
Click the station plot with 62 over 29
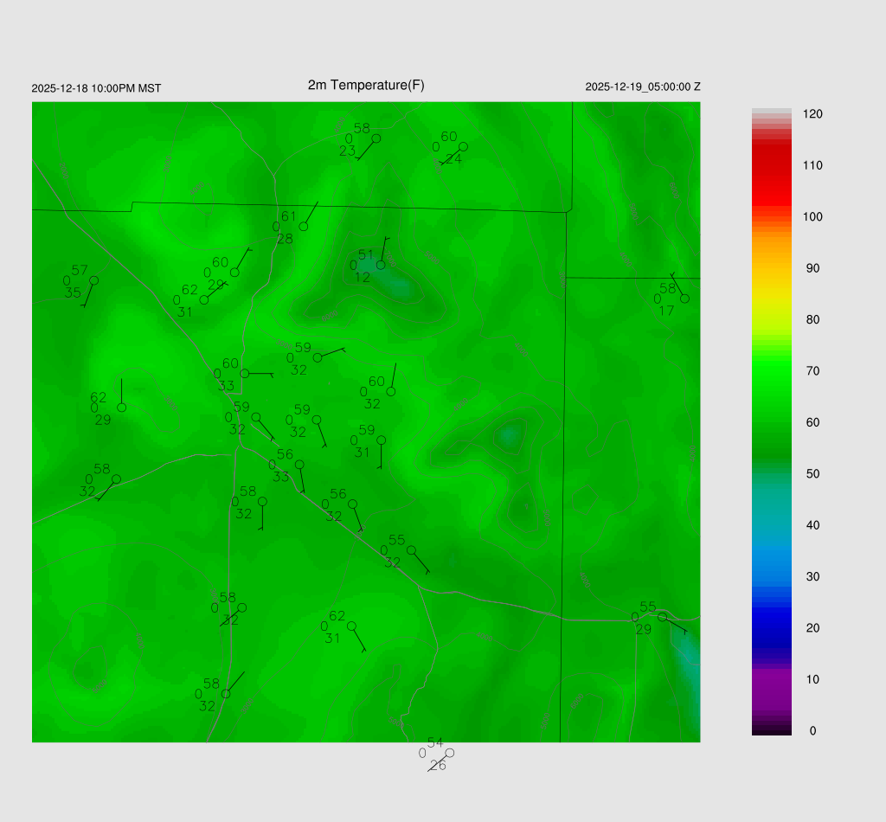pyautogui.click(x=122, y=408)
